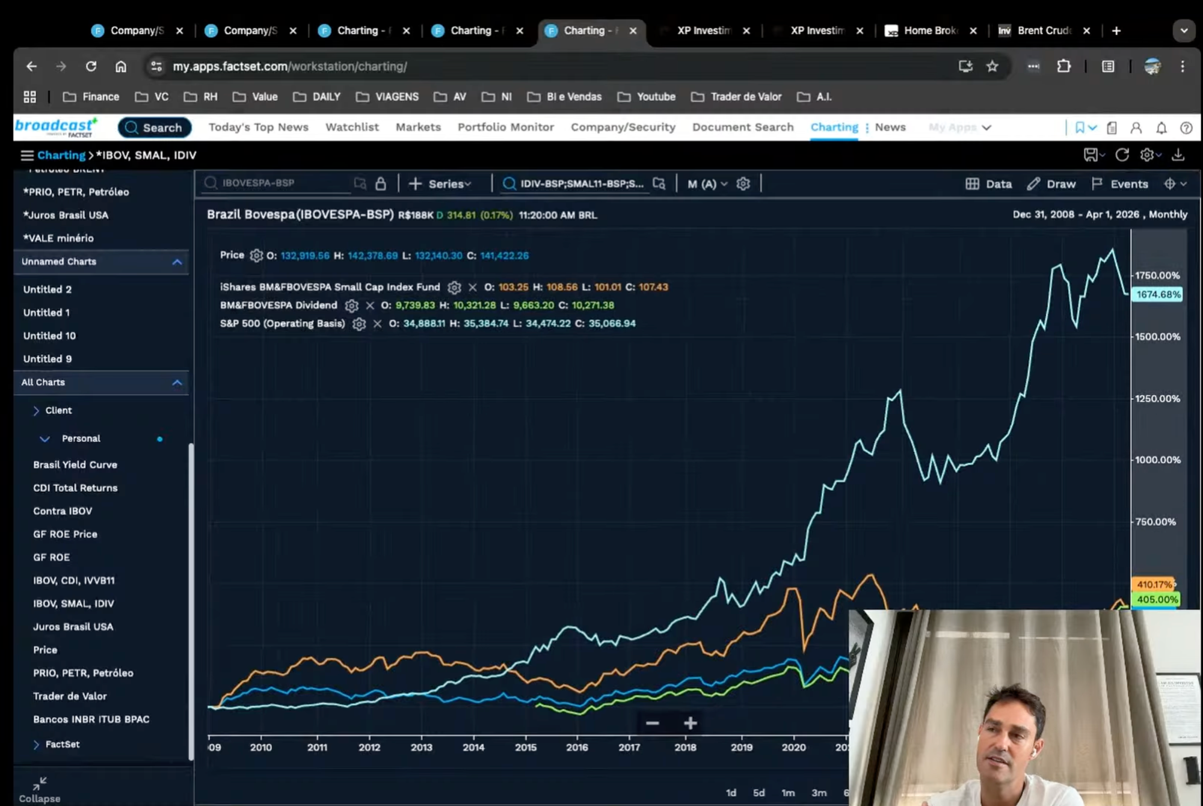Open the Events panel
1203x806 pixels.
[x=1119, y=184]
